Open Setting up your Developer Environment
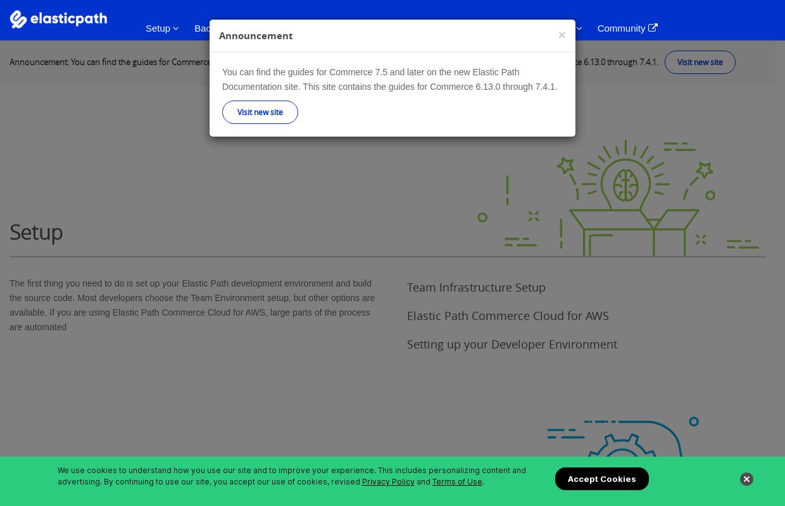The width and height of the screenshot is (785, 506). coord(512,345)
